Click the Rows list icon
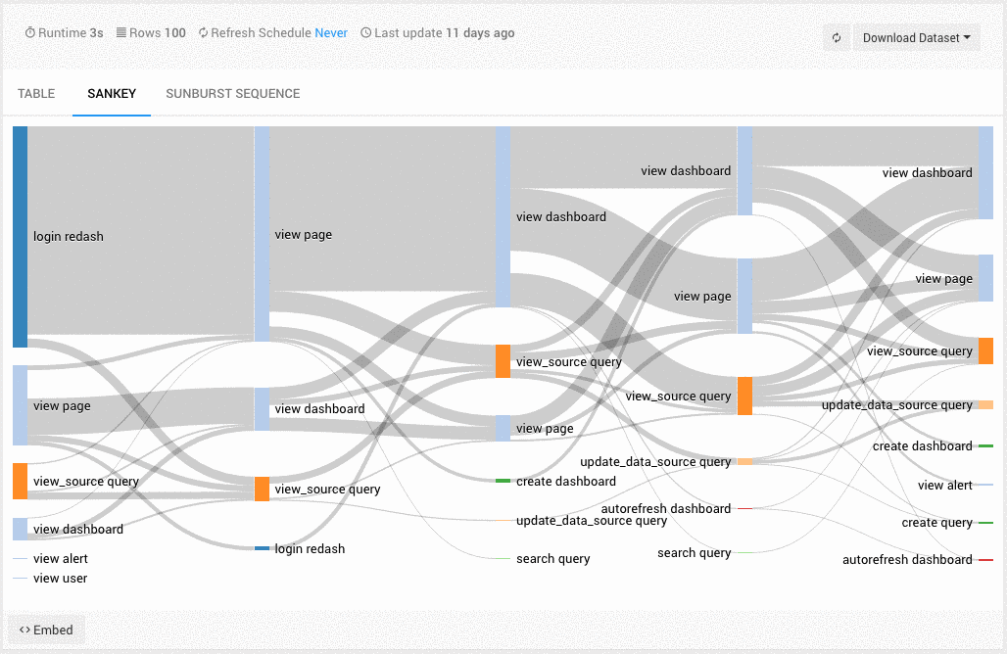Image resolution: width=1007 pixels, height=654 pixels. click(x=121, y=33)
